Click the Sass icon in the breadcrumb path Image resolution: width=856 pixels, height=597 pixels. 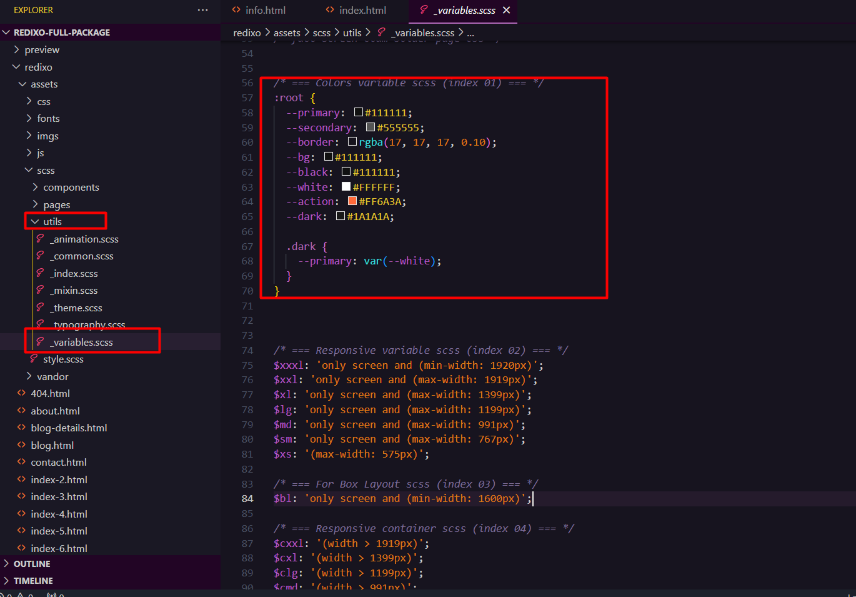click(x=381, y=33)
